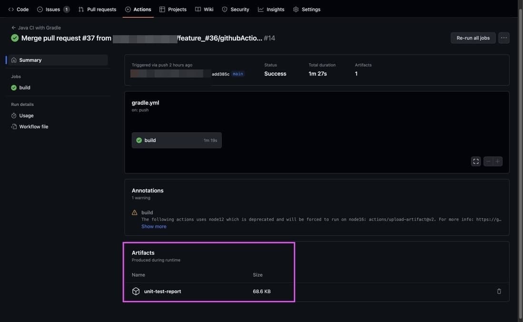523x322 pixels.
Task: Open the Projects tab
Action: click(x=173, y=10)
